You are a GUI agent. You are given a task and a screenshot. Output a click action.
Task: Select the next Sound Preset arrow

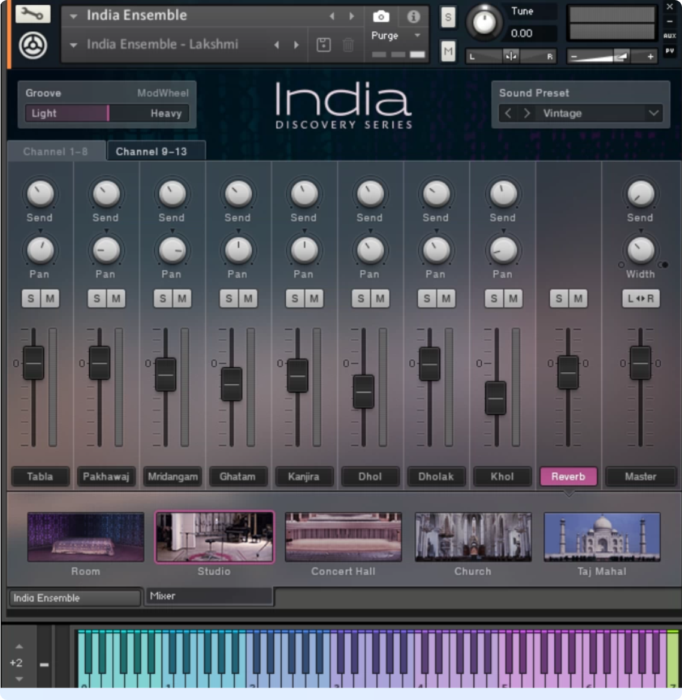(527, 113)
